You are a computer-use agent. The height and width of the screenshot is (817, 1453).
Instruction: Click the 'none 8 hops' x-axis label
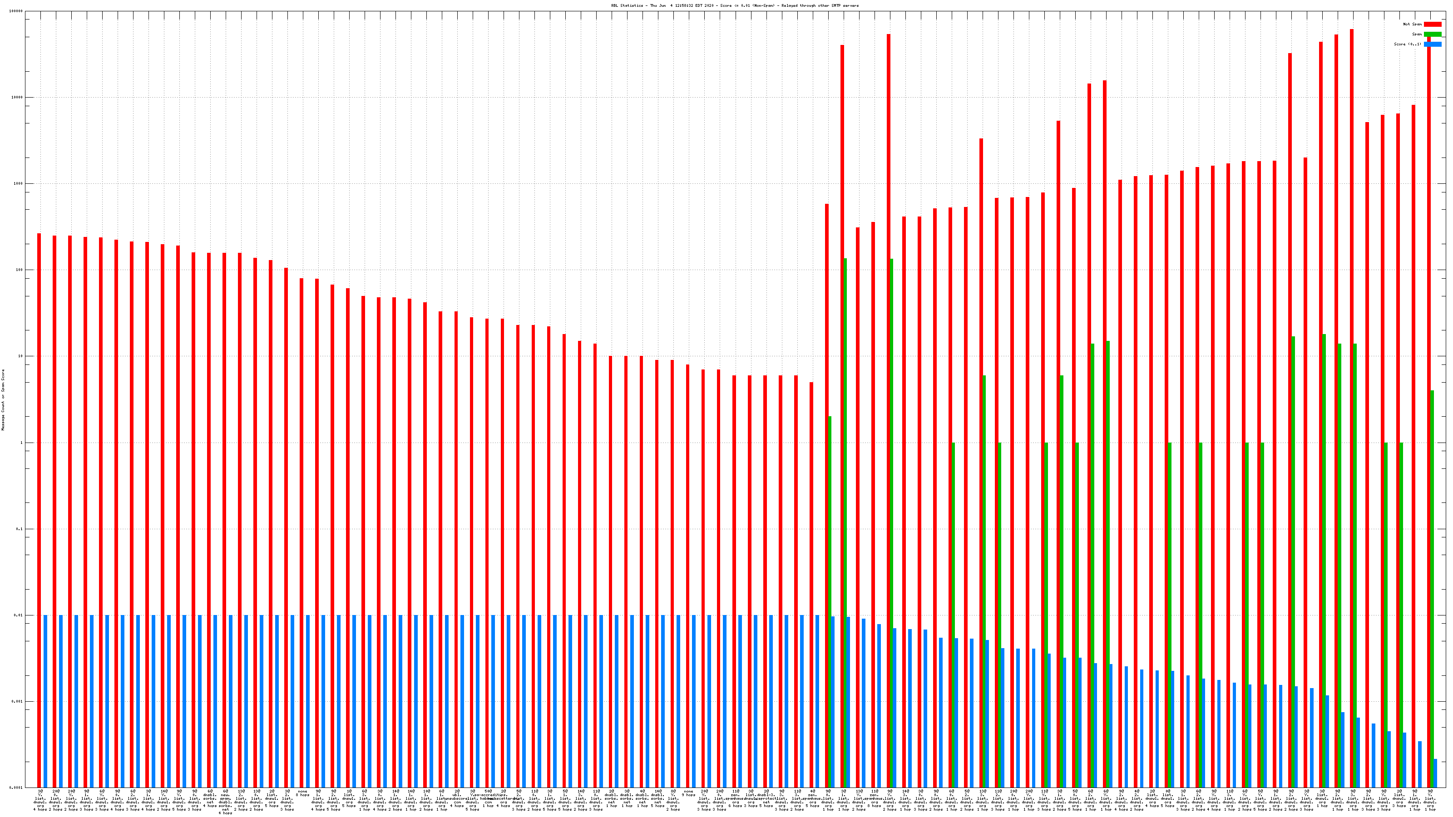pos(302,793)
